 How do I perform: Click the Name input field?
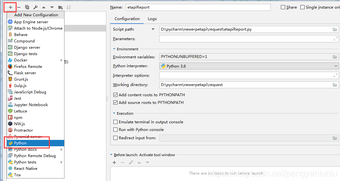198,7
